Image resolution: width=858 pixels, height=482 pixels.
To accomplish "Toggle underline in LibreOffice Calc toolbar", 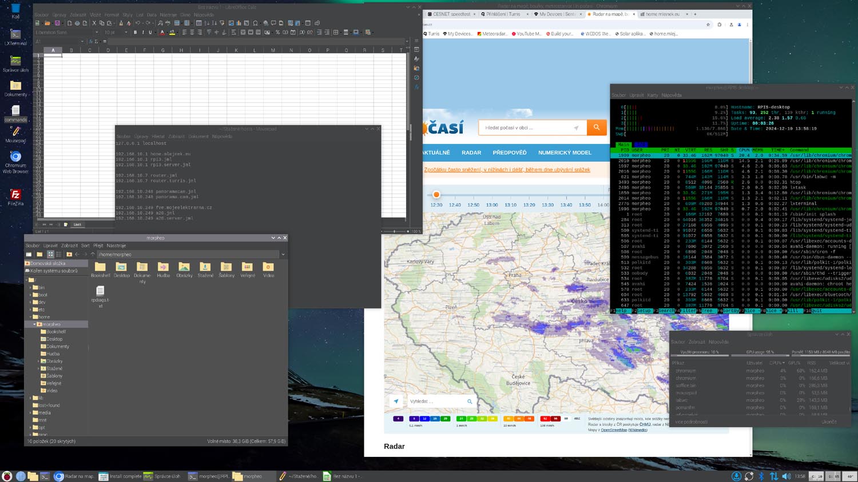I will 150,33.
